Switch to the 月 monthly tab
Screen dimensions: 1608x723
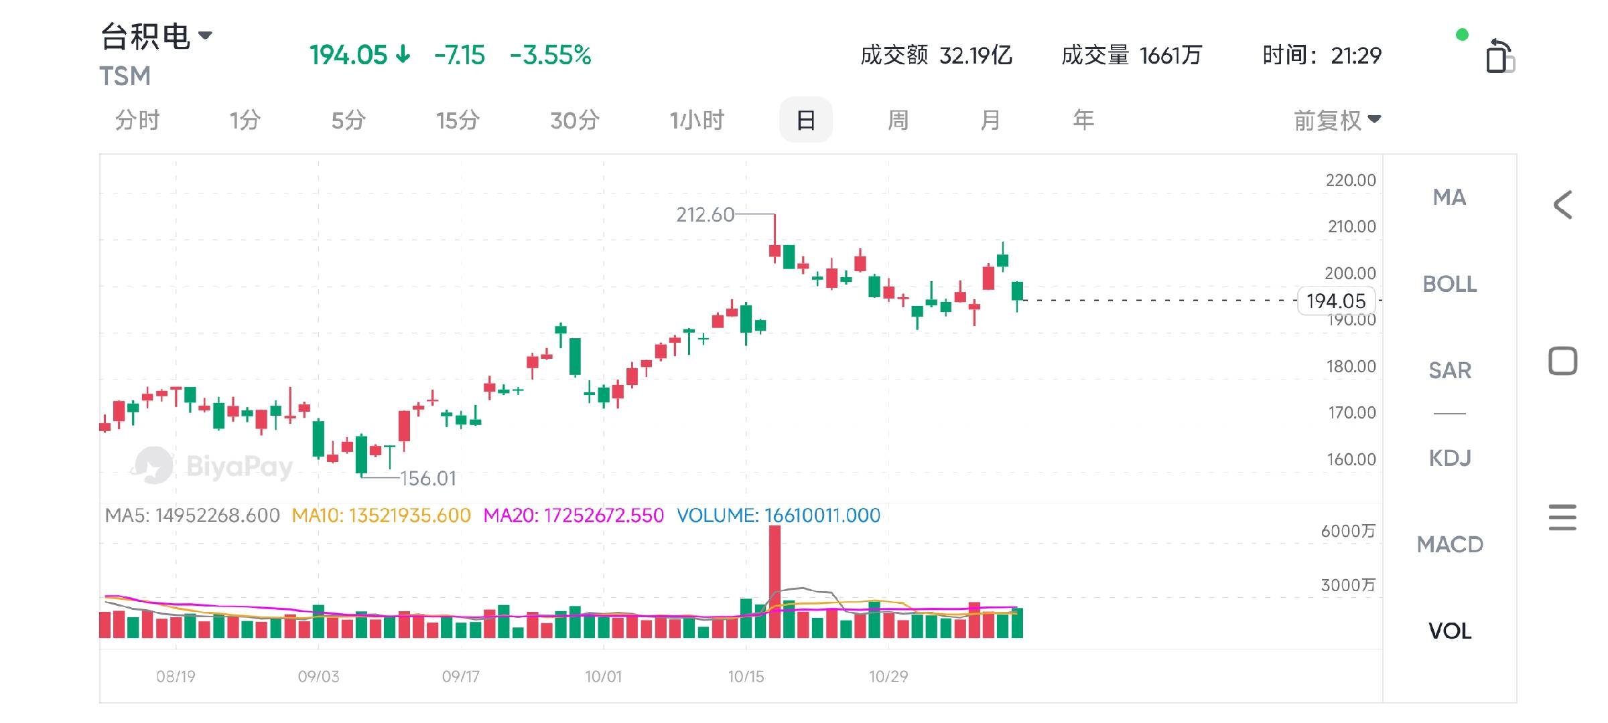tap(990, 120)
